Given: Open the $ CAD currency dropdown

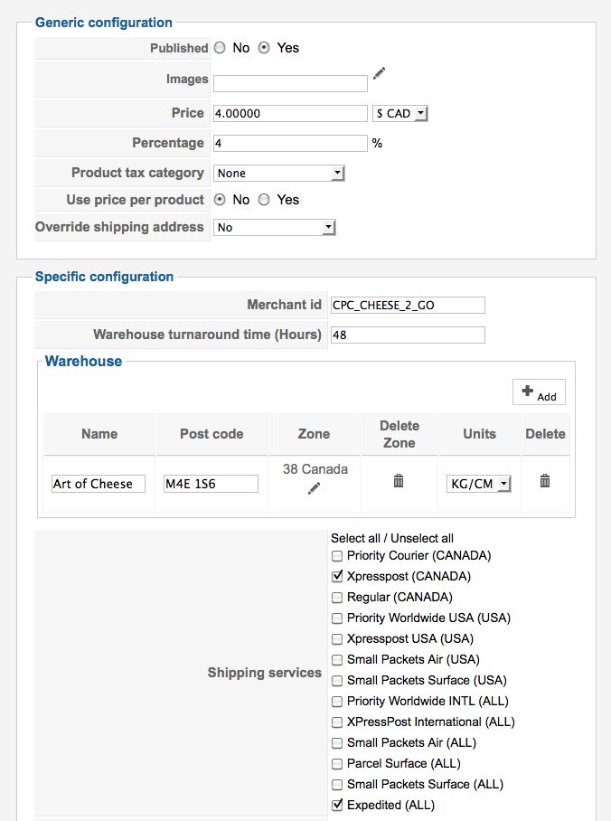Looking at the screenshot, I should [x=399, y=114].
